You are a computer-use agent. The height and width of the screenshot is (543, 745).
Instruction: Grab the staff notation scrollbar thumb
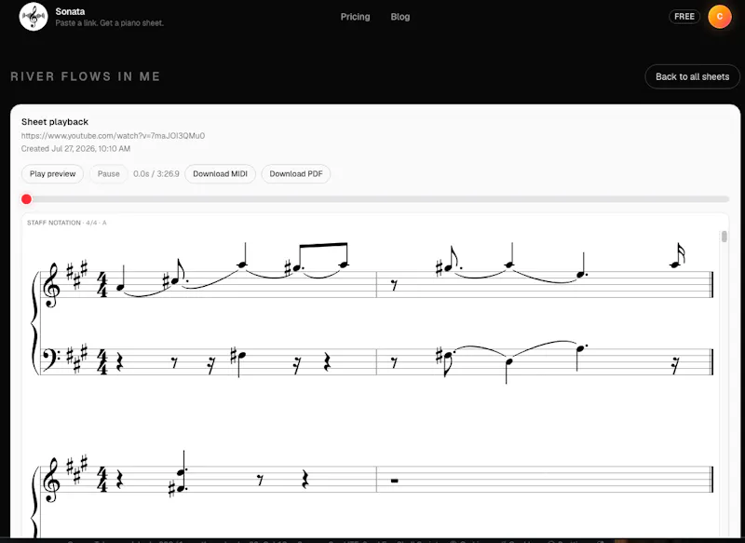[725, 237]
